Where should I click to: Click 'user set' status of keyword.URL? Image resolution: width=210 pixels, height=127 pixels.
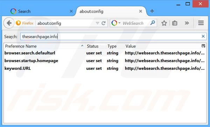point(94,68)
